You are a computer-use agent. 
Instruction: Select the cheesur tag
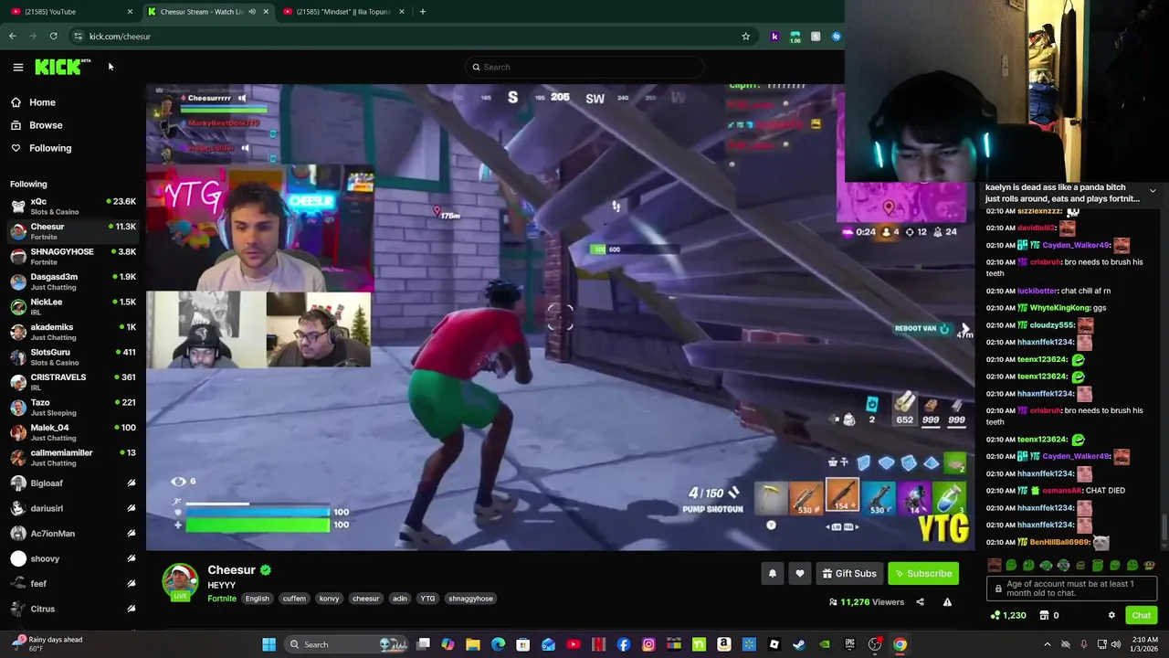pyautogui.click(x=365, y=599)
